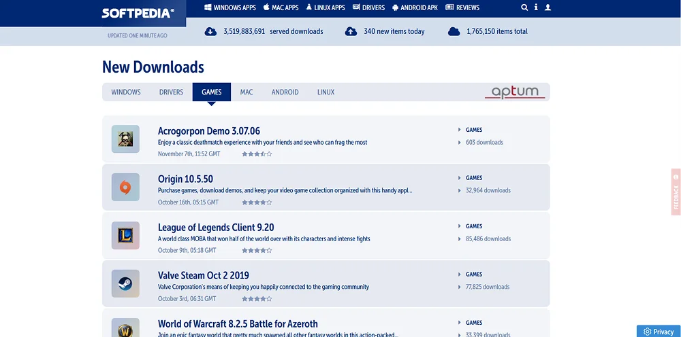The height and width of the screenshot is (337, 681).
Task: Click the Optum advertisement banner
Action: pos(515,92)
